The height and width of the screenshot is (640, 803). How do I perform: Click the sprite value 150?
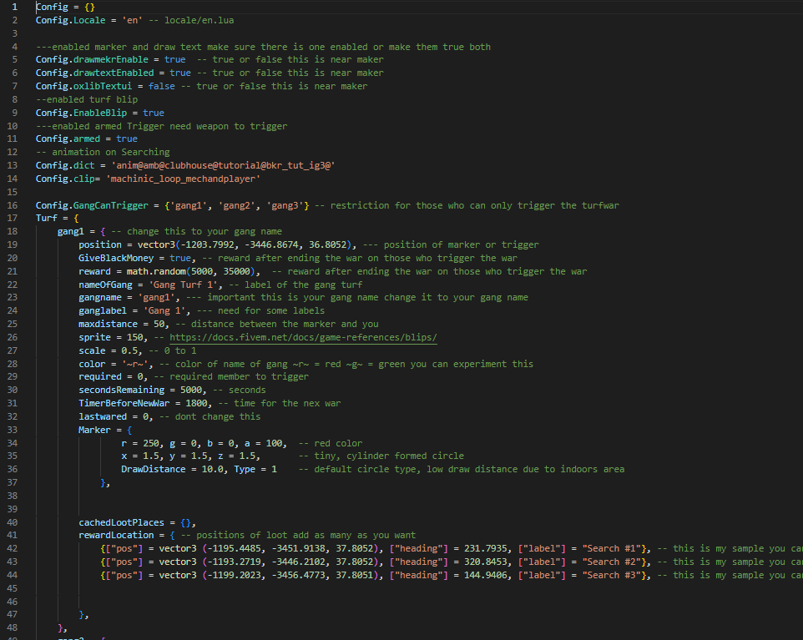pyautogui.click(x=135, y=337)
